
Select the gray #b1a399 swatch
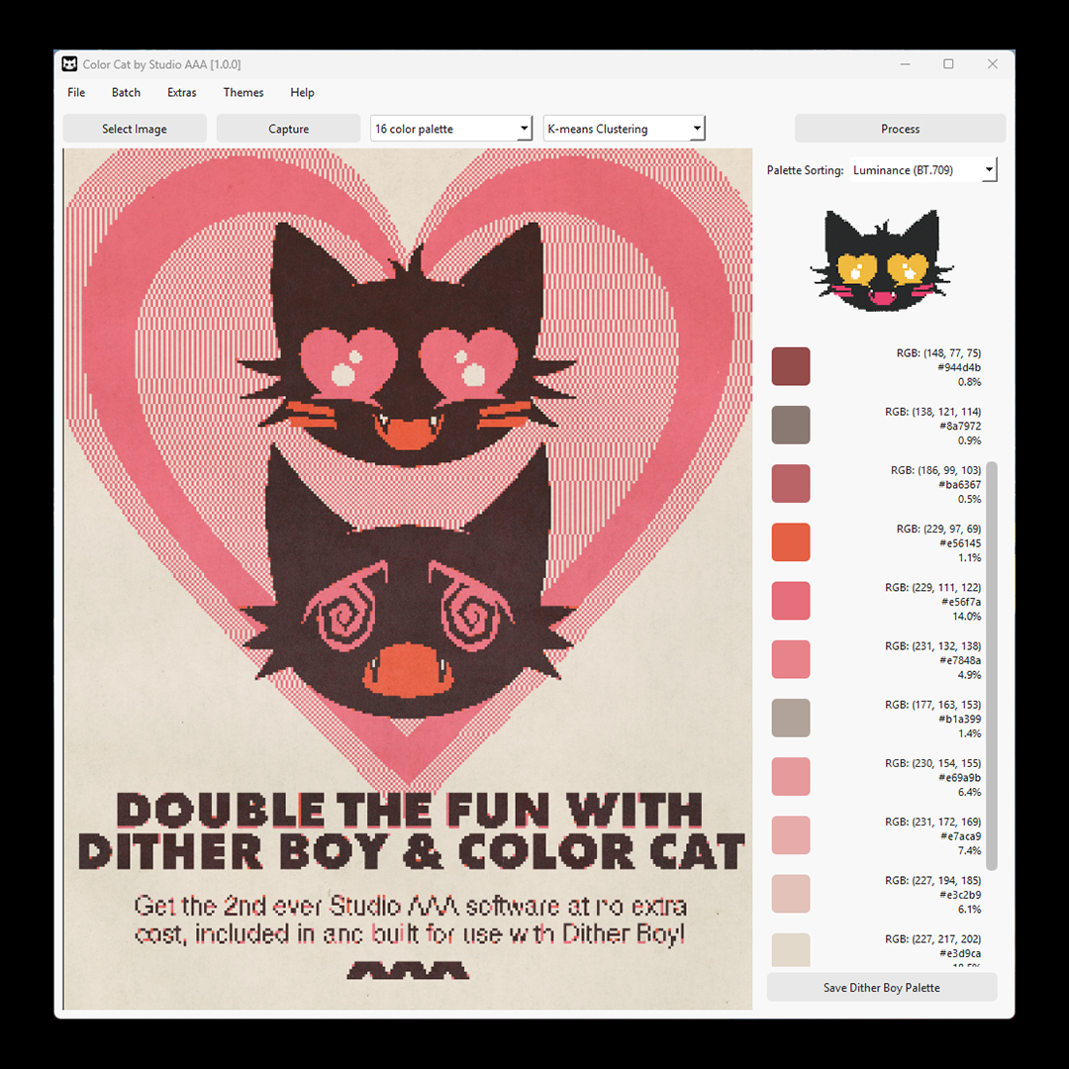(790, 717)
